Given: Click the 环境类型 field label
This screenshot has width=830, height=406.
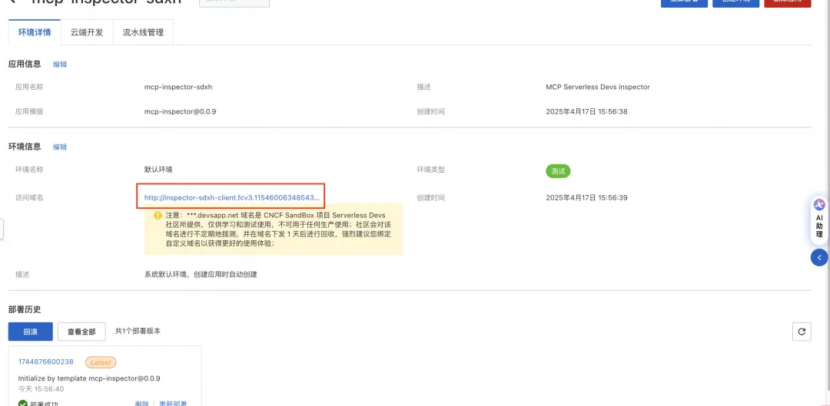Looking at the screenshot, I should [431, 170].
